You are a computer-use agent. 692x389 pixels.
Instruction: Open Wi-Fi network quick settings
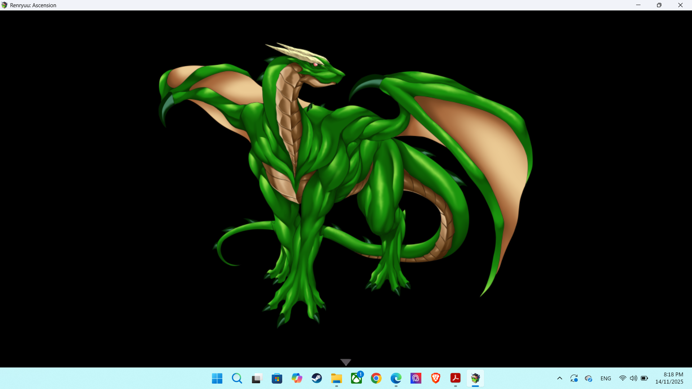(x=622, y=378)
